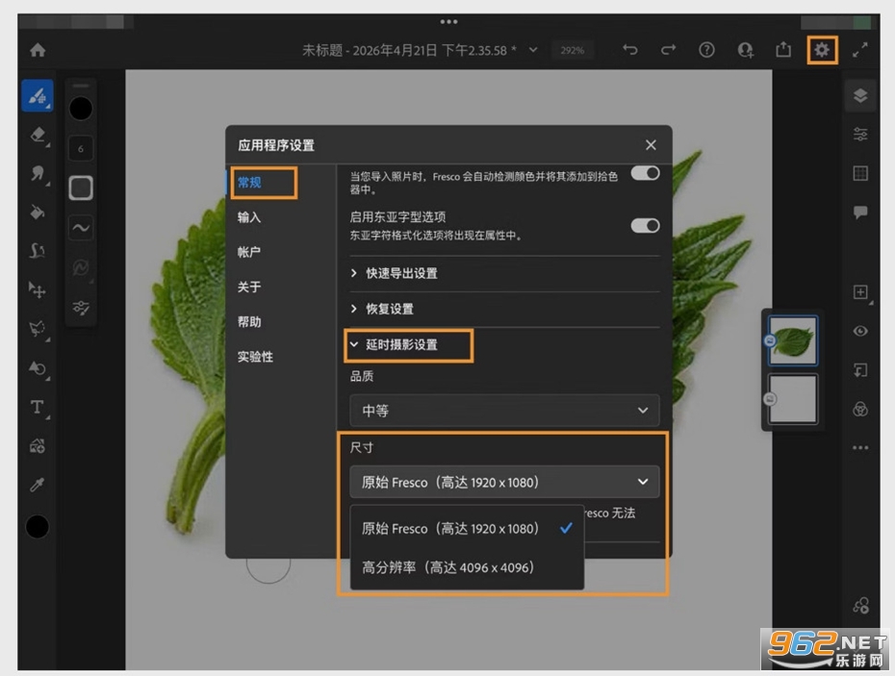Screen dimensions: 895x676
Task: Expand 恢复设置 section
Action: (x=504, y=310)
